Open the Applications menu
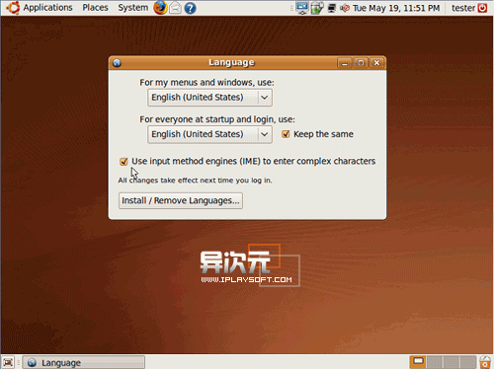Viewport: 494px width, 369px height. click(47, 8)
